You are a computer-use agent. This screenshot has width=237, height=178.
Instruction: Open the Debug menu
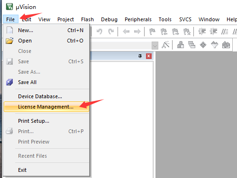[x=109, y=19]
